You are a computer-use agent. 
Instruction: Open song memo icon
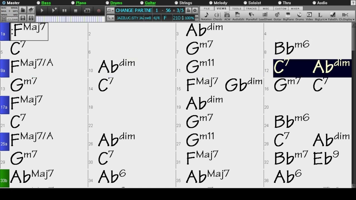(x=188, y=10)
